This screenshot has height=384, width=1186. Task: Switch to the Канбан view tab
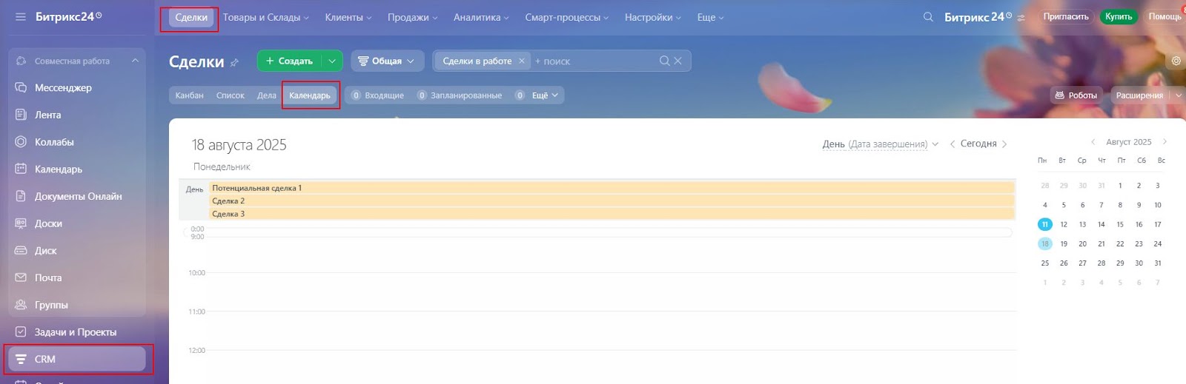pyautogui.click(x=189, y=95)
